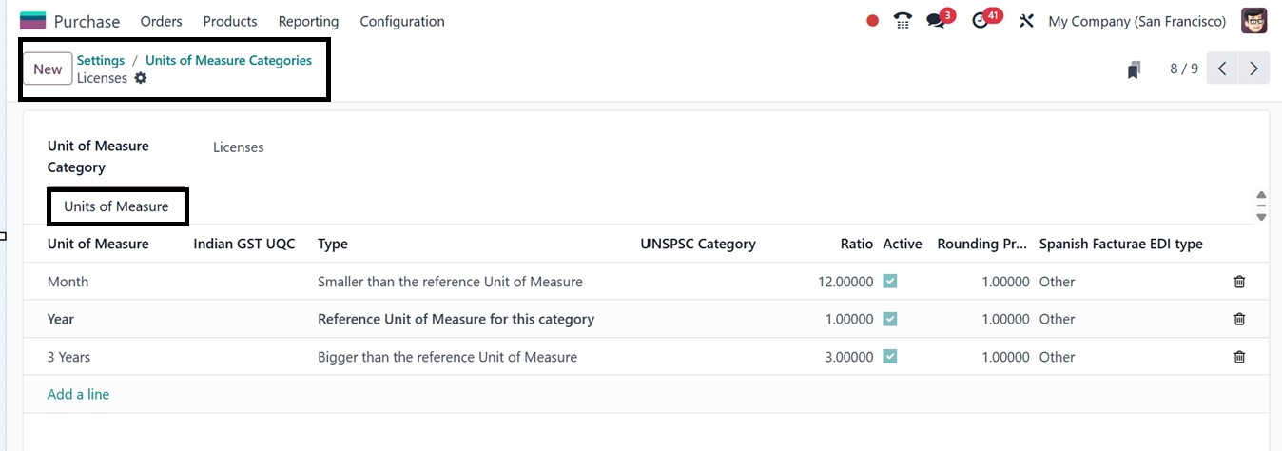This screenshot has width=1282, height=451.
Task: Click the bookmark icon near pager
Action: tap(1133, 69)
